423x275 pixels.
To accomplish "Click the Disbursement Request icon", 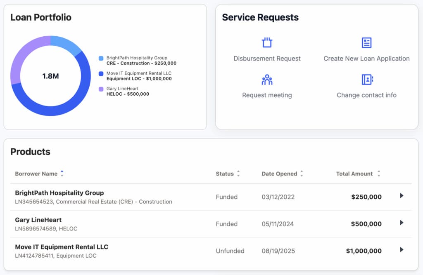I will pyautogui.click(x=267, y=42).
